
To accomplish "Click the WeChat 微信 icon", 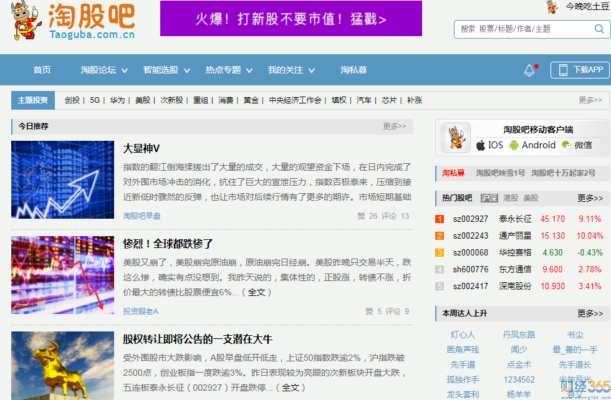I will point(566,145).
